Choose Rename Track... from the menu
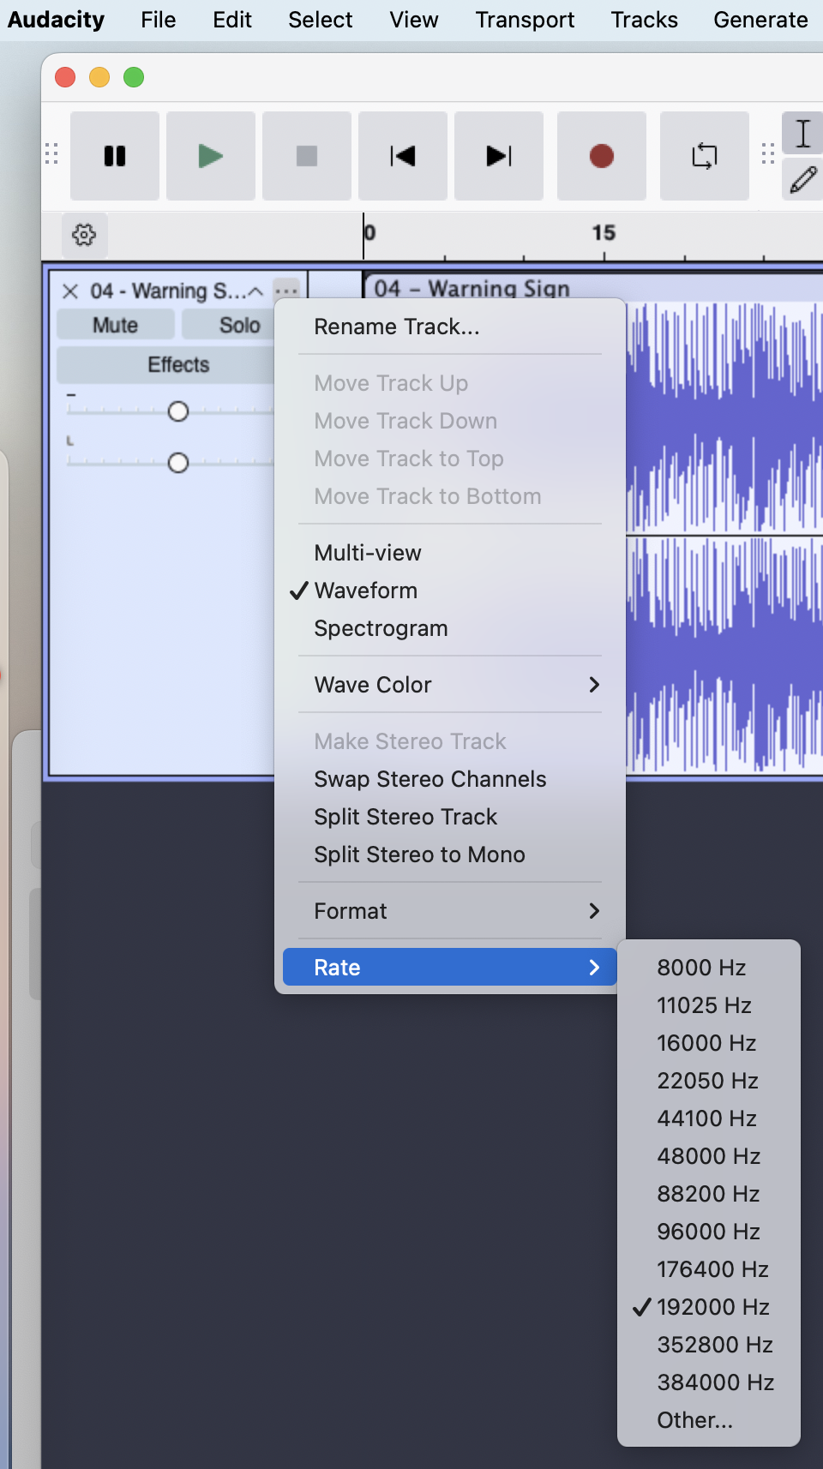 [x=450, y=327]
